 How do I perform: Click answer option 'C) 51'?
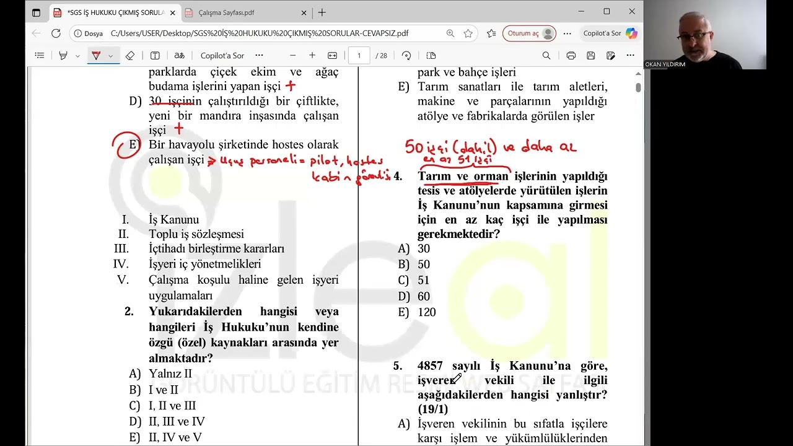pyautogui.click(x=414, y=281)
